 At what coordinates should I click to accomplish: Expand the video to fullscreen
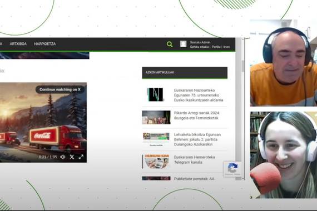click(x=81, y=157)
